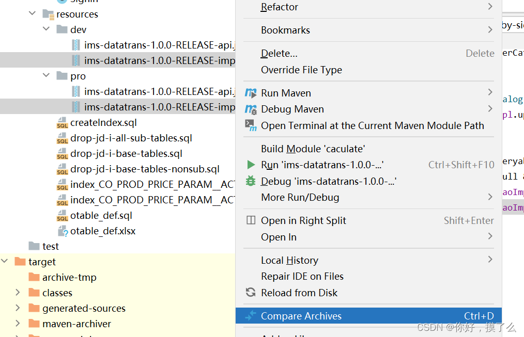Click the api jar icon under pro
This screenshot has height=337, width=524.
(x=76, y=91)
